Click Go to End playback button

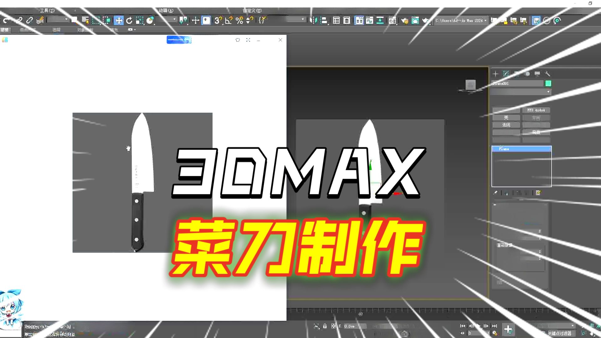coord(495,326)
